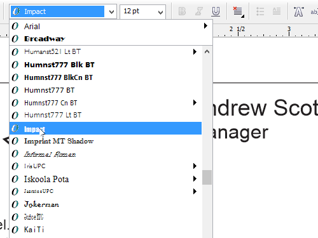Click the 'anager' text line on canvas
Viewport: 318px width, 238px height.
(x=240, y=133)
